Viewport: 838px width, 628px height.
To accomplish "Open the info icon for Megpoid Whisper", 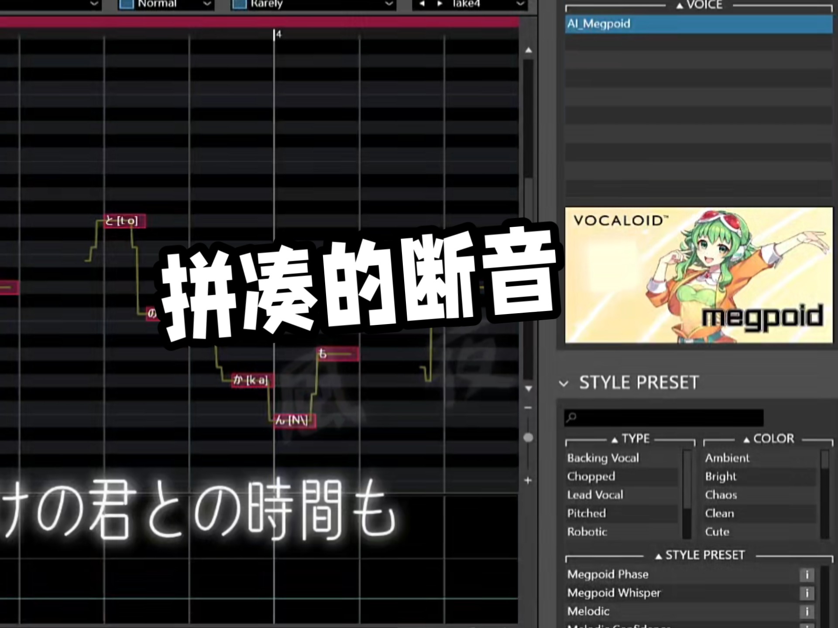I will pyautogui.click(x=807, y=593).
